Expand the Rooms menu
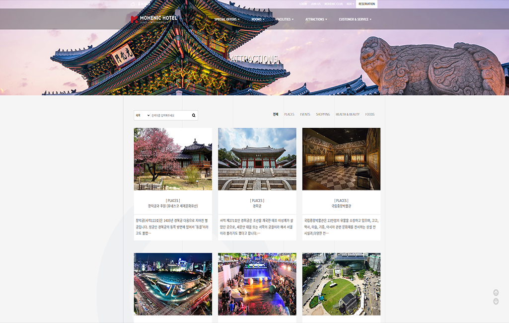This screenshot has width=509, height=323. [x=258, y=19]
